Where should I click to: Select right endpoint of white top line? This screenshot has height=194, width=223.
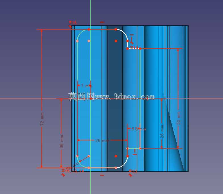(x=116, y=29)
